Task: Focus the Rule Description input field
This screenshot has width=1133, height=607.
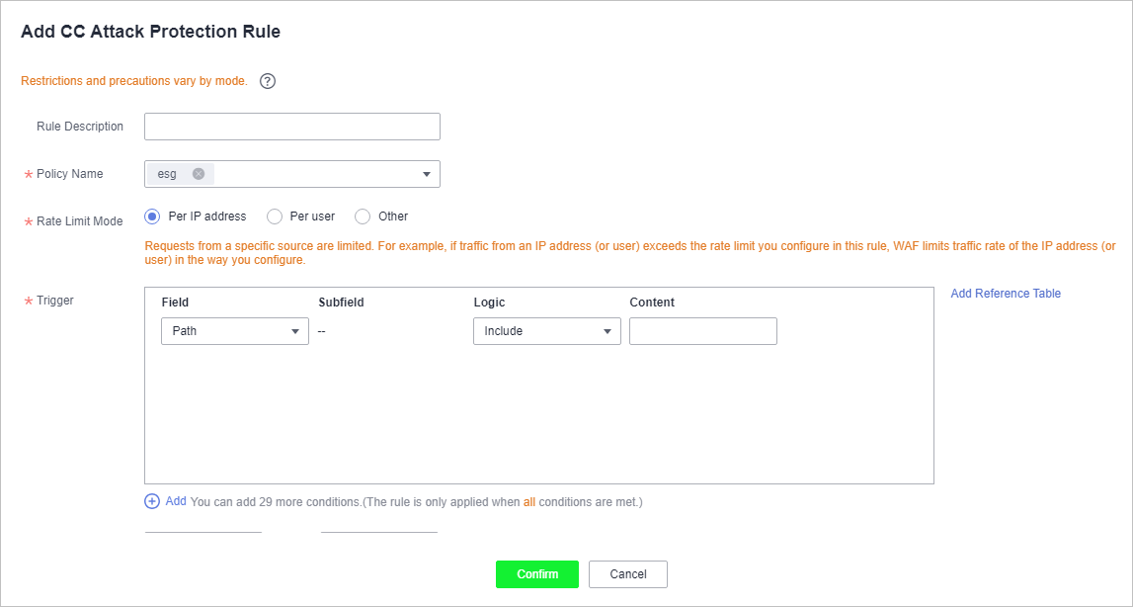Action: [x=292, y=127]
